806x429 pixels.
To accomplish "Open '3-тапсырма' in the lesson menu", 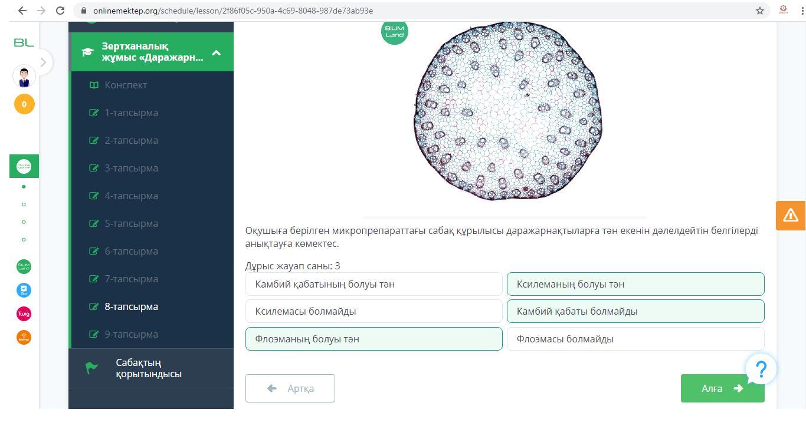I will 131,168.
